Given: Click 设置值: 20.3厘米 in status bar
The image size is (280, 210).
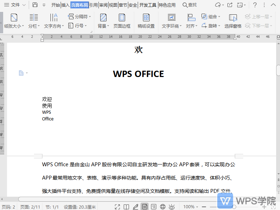Looking at the screenshot, I should coord(80,207).
